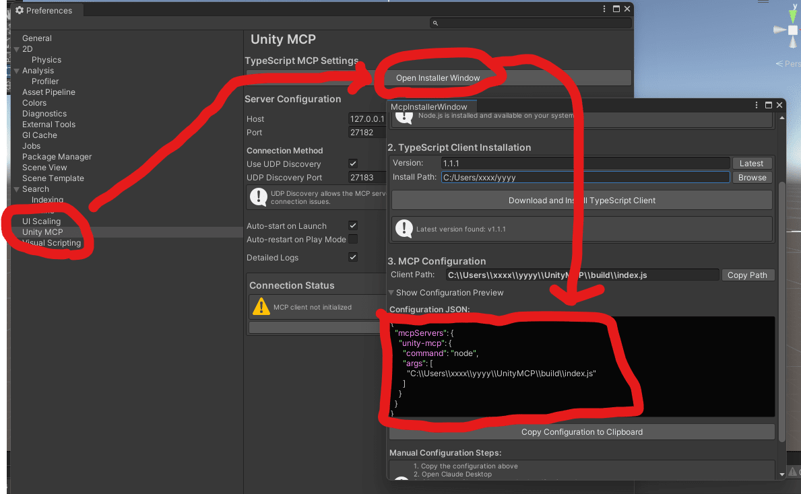801x494 pixels.
Task: Toggle Auto-start on Launch checkbox
Action: (x=353, y=225)
